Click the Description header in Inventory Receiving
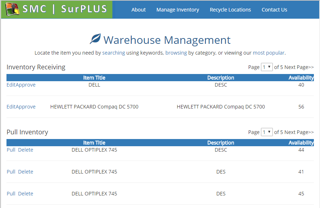The width and height of the screenshot is (320, 208). point(221,78)
